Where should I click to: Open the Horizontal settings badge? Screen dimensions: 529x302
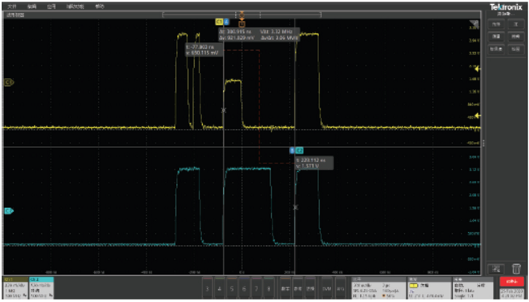(x=379, y=288)
